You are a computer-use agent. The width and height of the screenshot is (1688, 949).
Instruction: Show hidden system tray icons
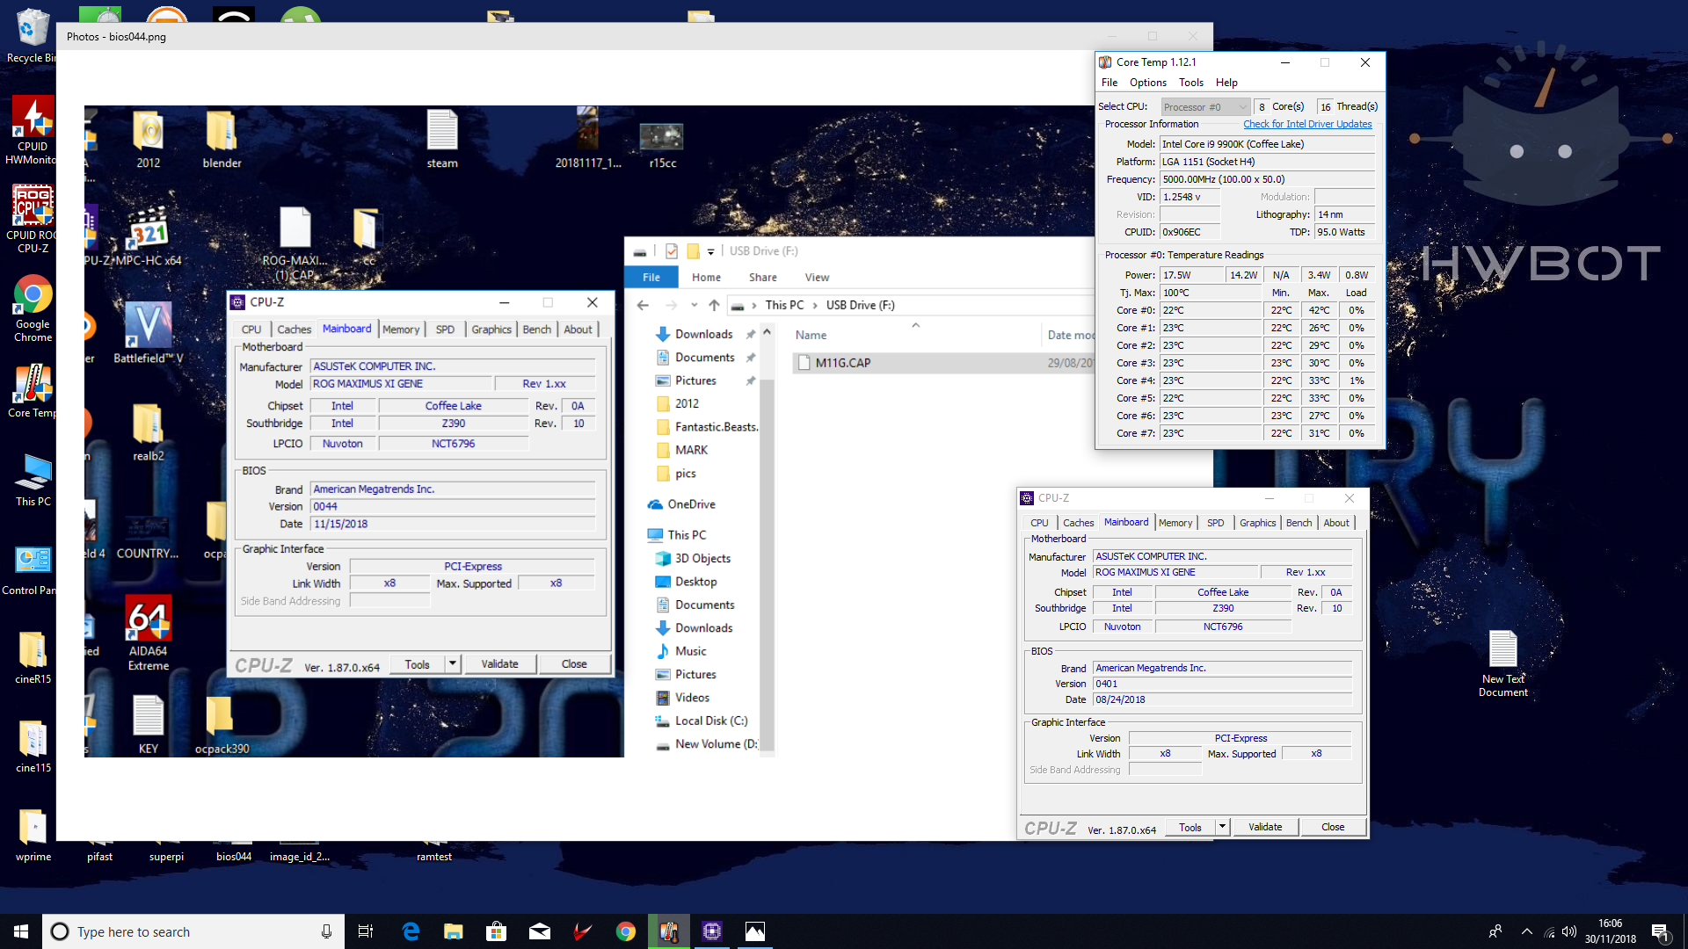tap(1527, 931)
